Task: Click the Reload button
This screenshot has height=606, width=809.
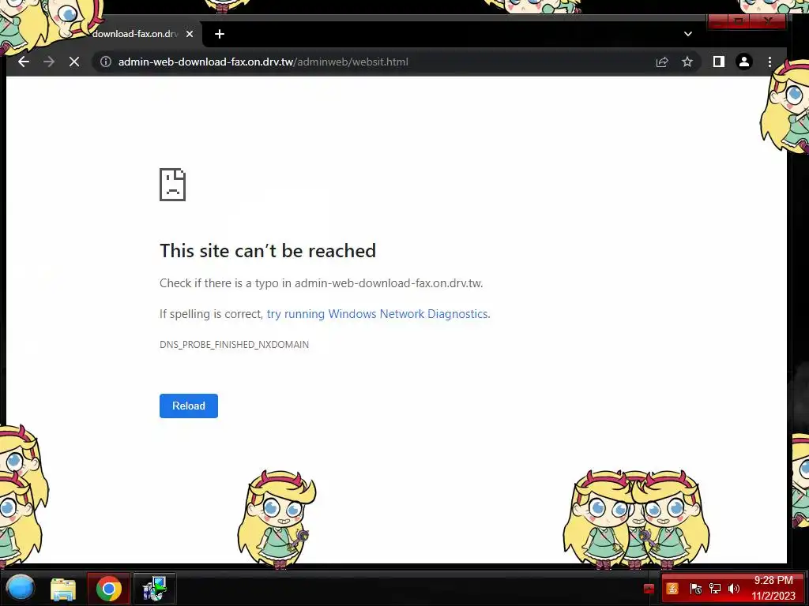Action: pos(189,406)
